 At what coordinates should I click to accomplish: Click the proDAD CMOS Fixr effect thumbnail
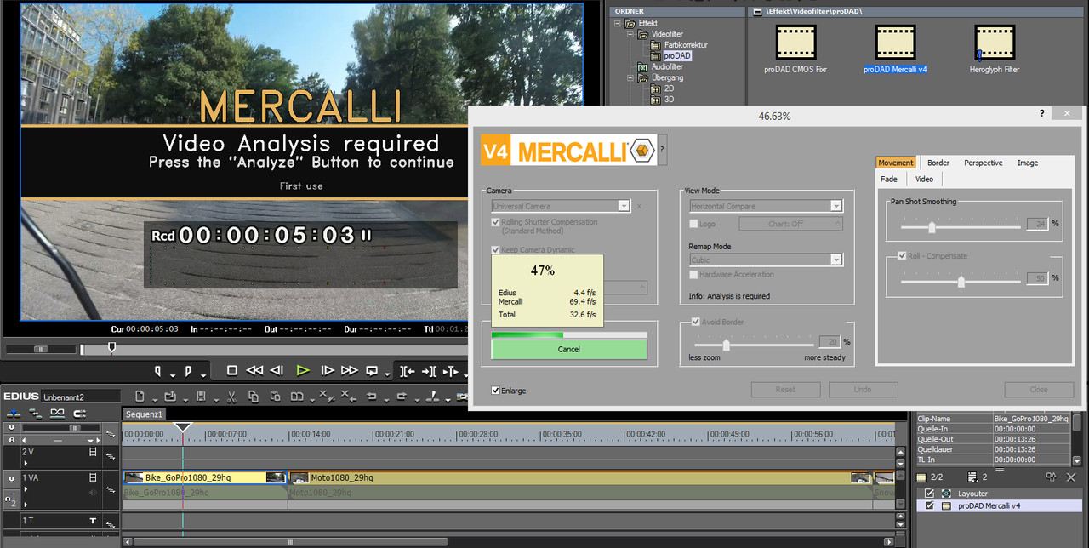795,42
